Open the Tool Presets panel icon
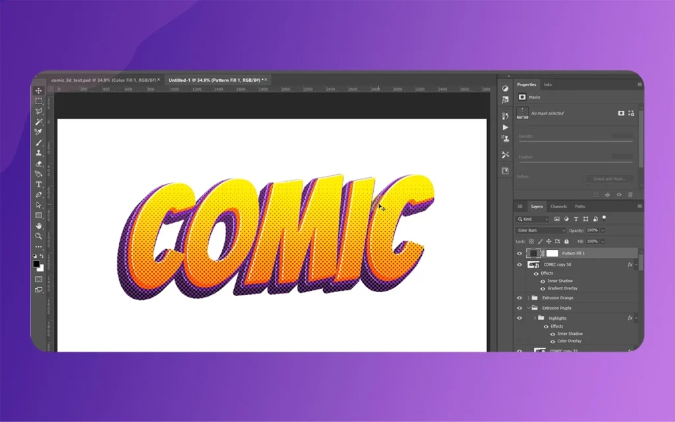This screenshot has width=675, height=422. pyautogui.click(x=506, y=154)
